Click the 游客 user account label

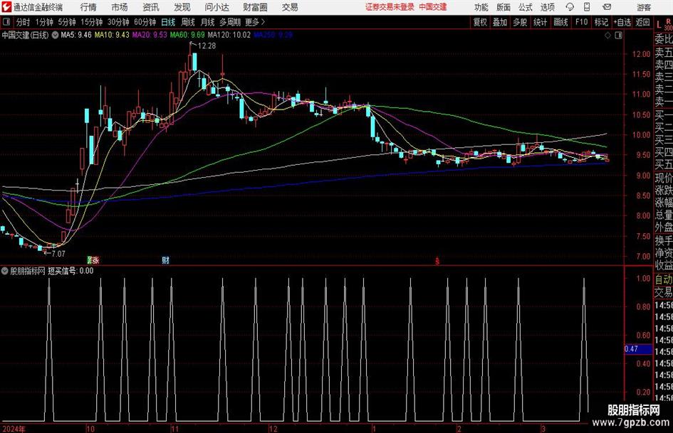[x=643, y=7]
